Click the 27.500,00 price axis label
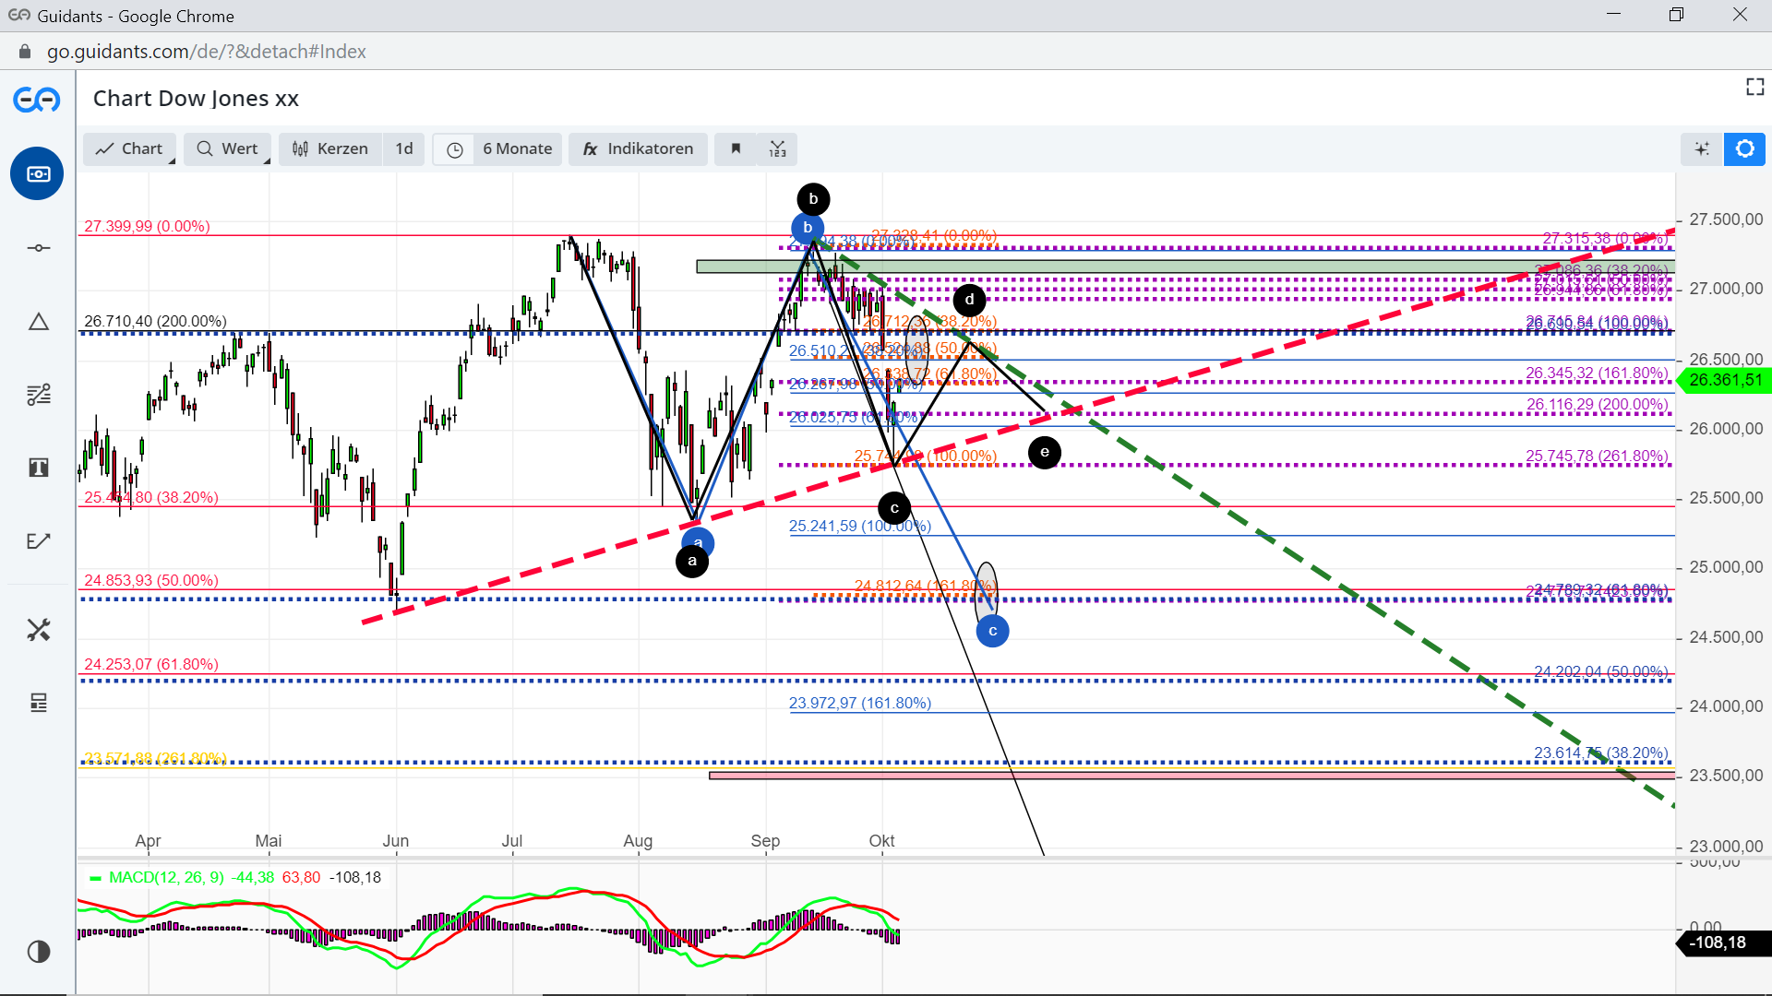 (x=1726, y=219)
